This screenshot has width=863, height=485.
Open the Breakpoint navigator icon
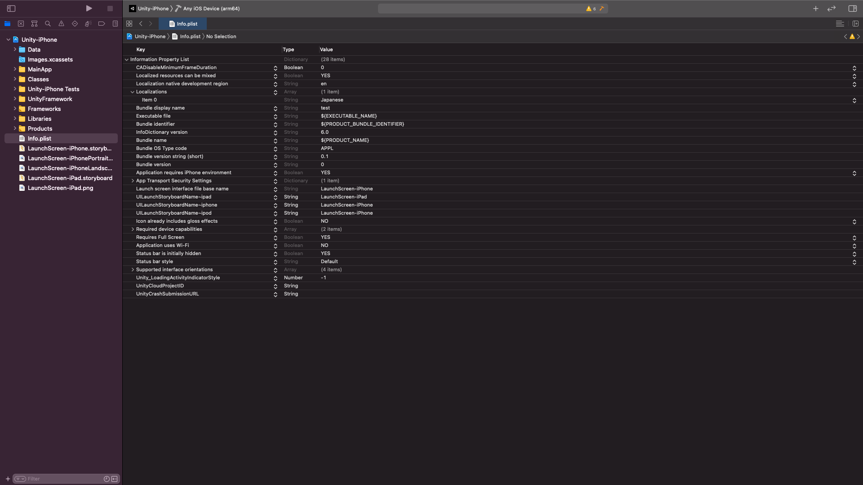pyautogui.click(x=102, y=24)
